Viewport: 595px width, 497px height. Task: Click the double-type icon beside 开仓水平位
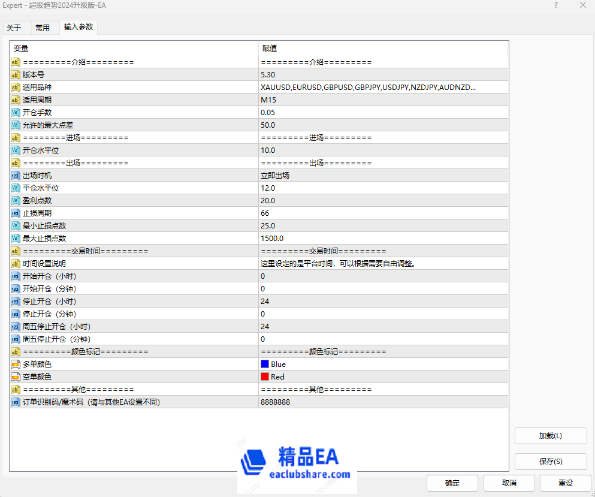coord(15,150)
